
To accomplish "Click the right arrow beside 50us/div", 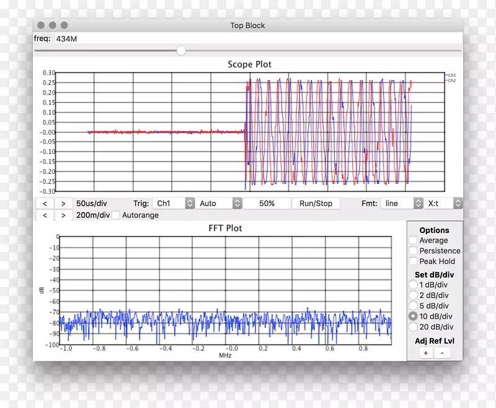I will (x=63, y=203).
